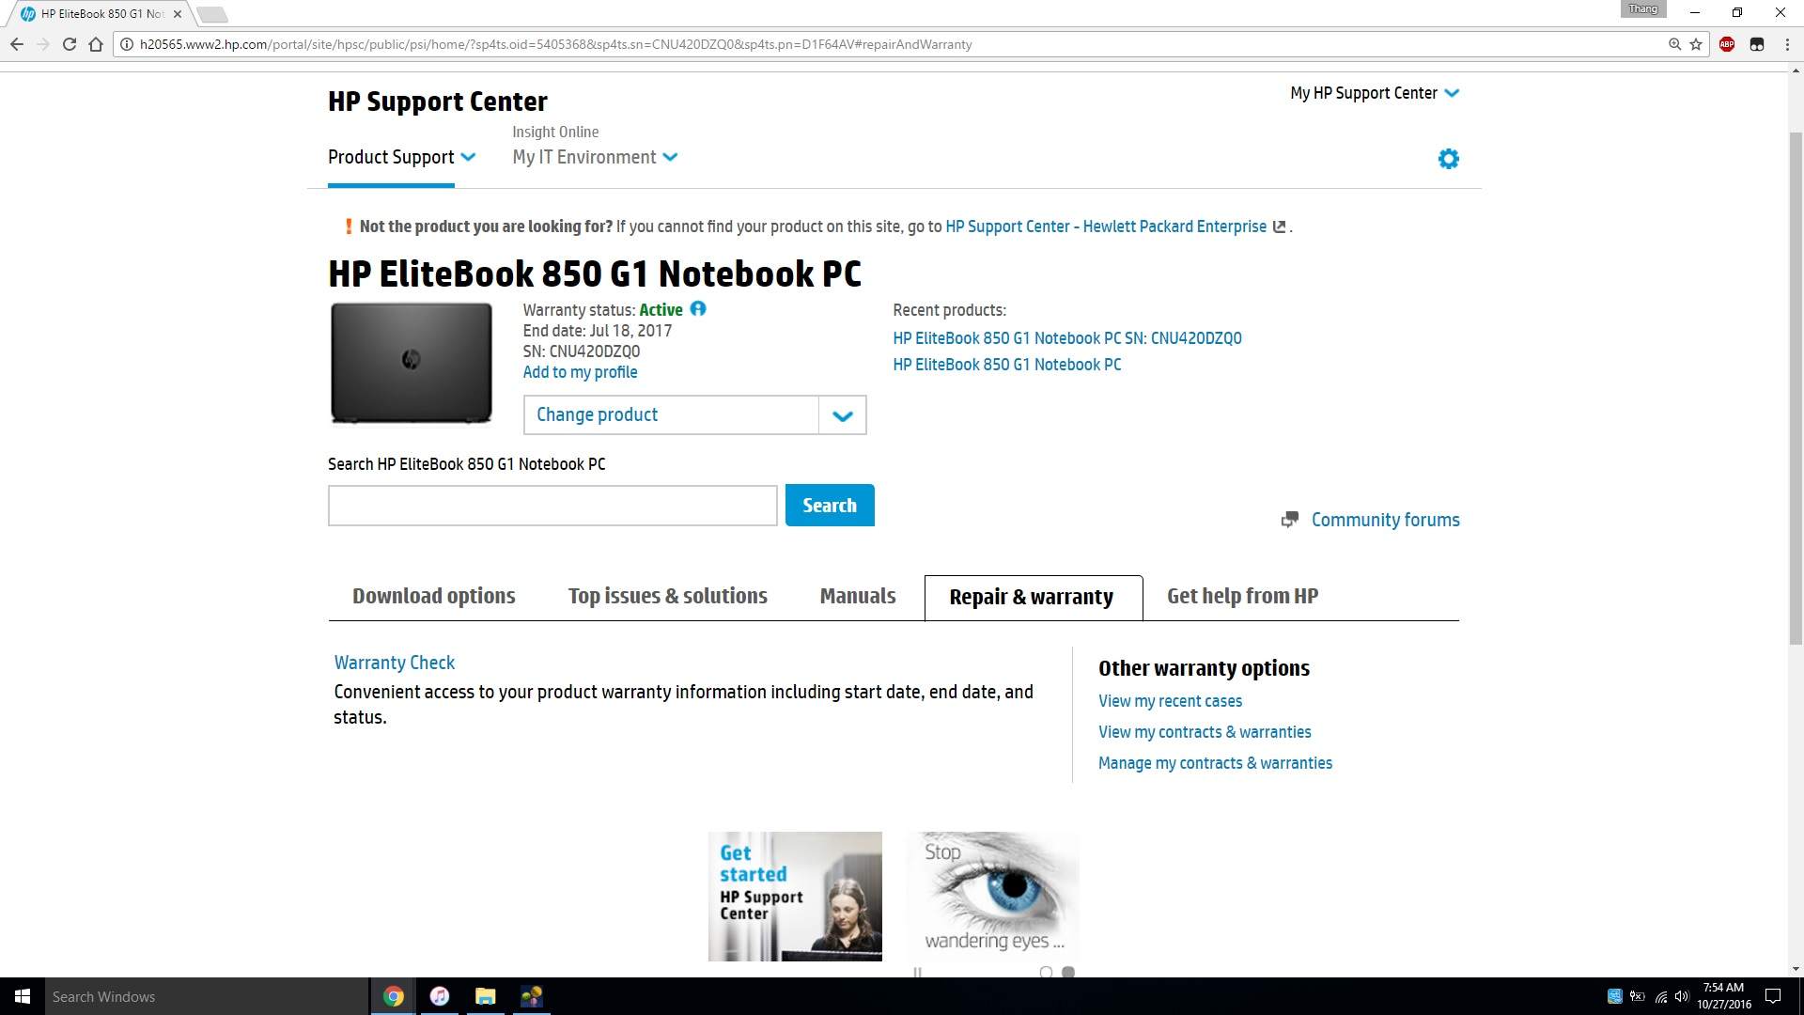Go back with browser back arrow
The width and height of the screenshot is (1804, 1015).
coord(17,44)
